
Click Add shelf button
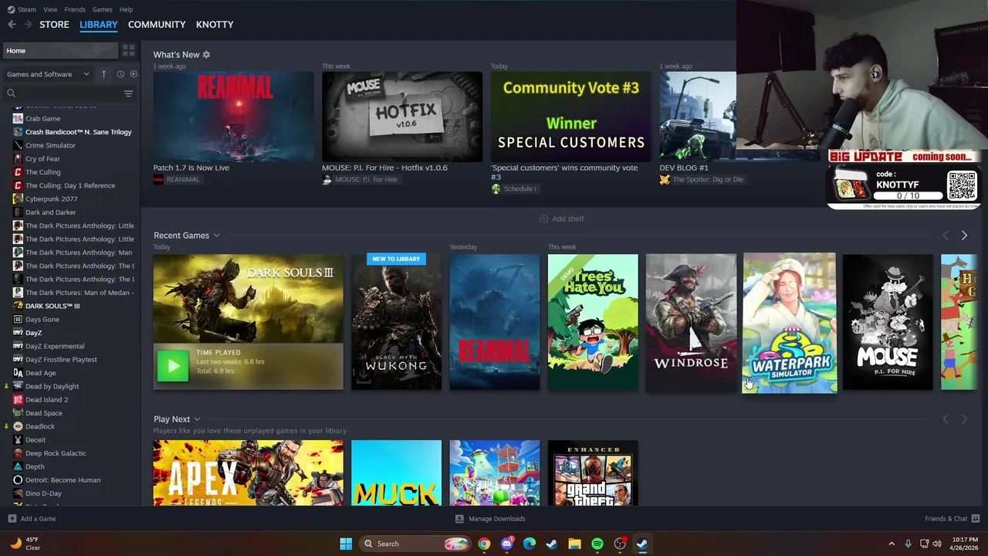tap(561, 219)
